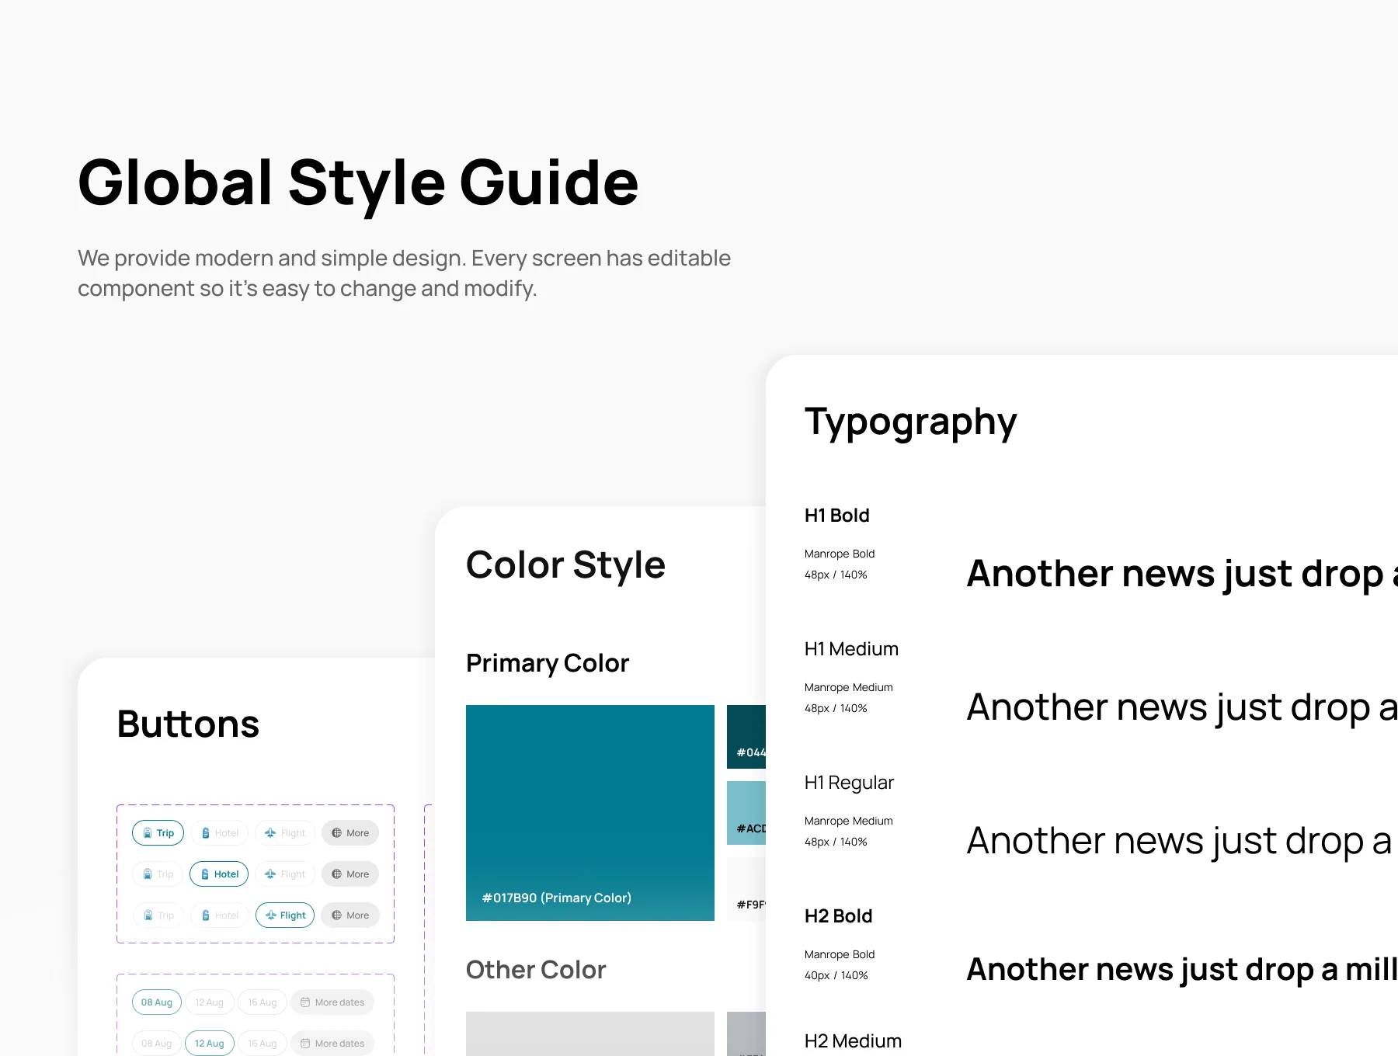The height and width of the screenshot is (1056, 1398).
Task: Click the 'Other Color' subheading
Action: point(536,970)
